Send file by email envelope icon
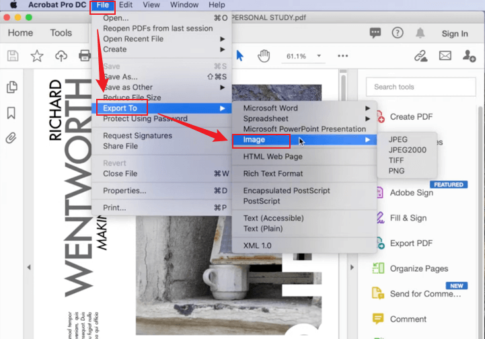 (445, 56)
